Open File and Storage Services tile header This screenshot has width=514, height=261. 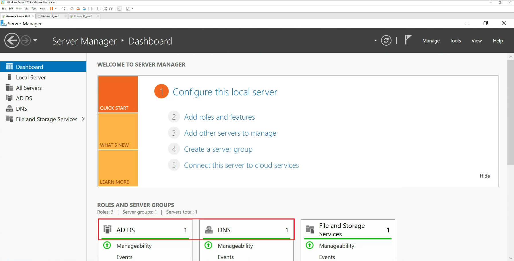click(x=348, y=230)
